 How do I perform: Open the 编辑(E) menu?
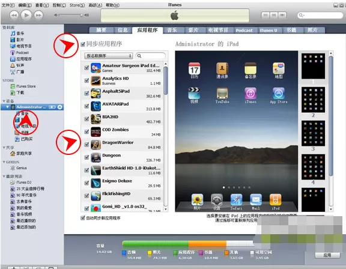25,5
